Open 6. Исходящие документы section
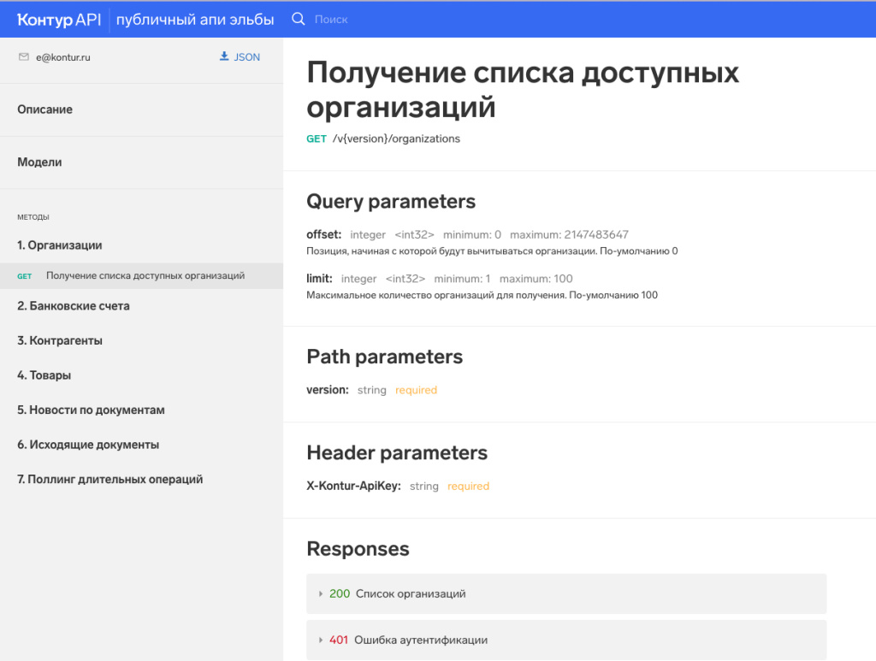 tap(88, 446)
